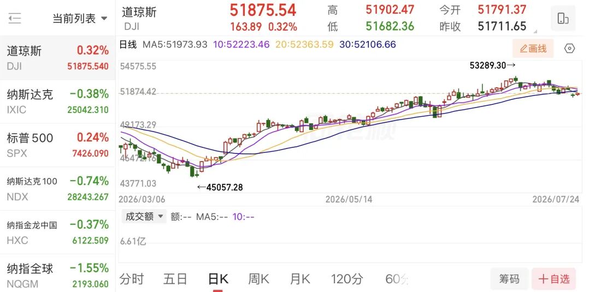Image resolution: width=590 pixels, height=292 pixels.
Task: Toggle device orientation icon at top right
Action: click(x=563, y=18)
